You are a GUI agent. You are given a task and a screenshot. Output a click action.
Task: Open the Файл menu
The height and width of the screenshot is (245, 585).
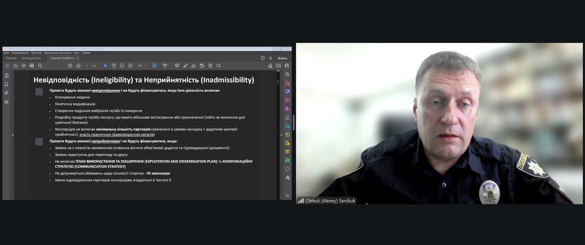click(x=6, y=53)
